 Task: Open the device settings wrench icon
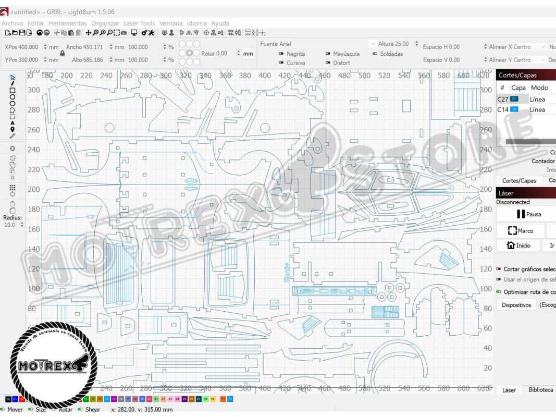pyautogui.click(x=151, y=33)
